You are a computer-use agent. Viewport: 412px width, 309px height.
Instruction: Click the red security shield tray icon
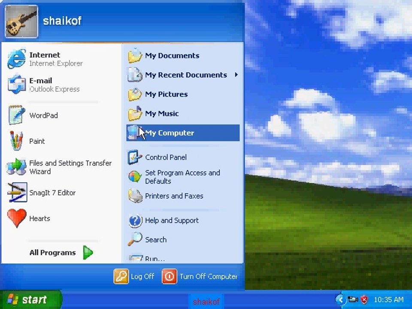pos(364,299)
